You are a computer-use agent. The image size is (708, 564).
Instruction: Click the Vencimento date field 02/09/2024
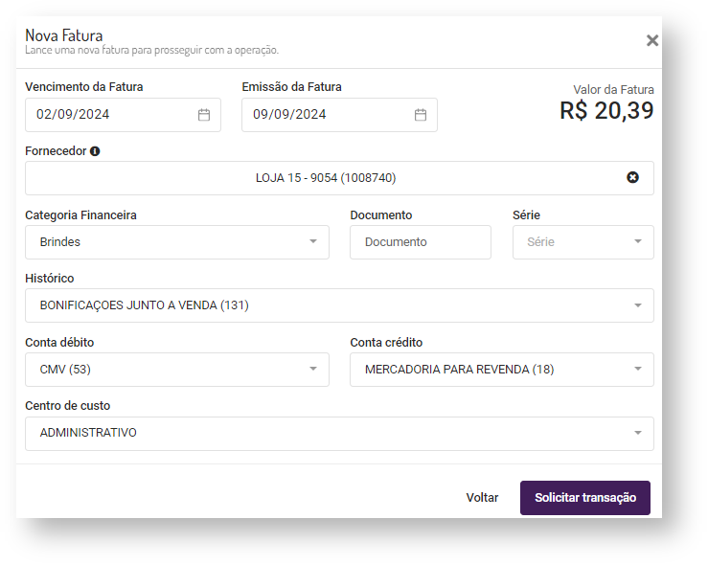105,115
